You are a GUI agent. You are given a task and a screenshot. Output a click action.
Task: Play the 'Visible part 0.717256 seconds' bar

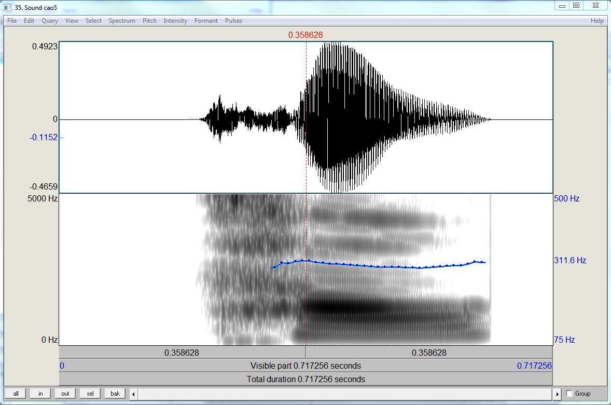tap(305, 366)
